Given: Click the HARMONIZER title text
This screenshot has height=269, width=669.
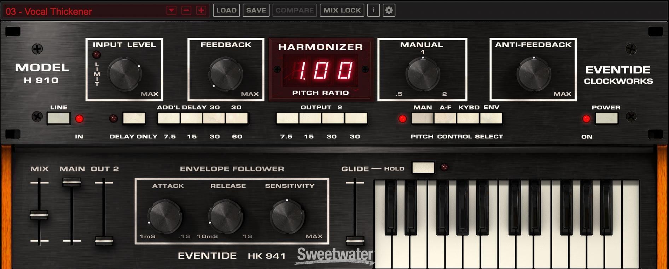Looking at the screenshot, I should tap(320, 47).
